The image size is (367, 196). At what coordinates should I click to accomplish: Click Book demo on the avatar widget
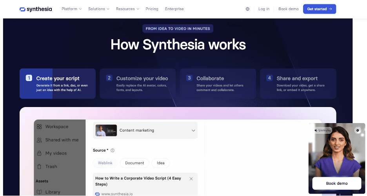pyautogui.click(x=337, y=183)
